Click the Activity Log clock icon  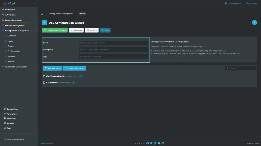click(3, 15)
